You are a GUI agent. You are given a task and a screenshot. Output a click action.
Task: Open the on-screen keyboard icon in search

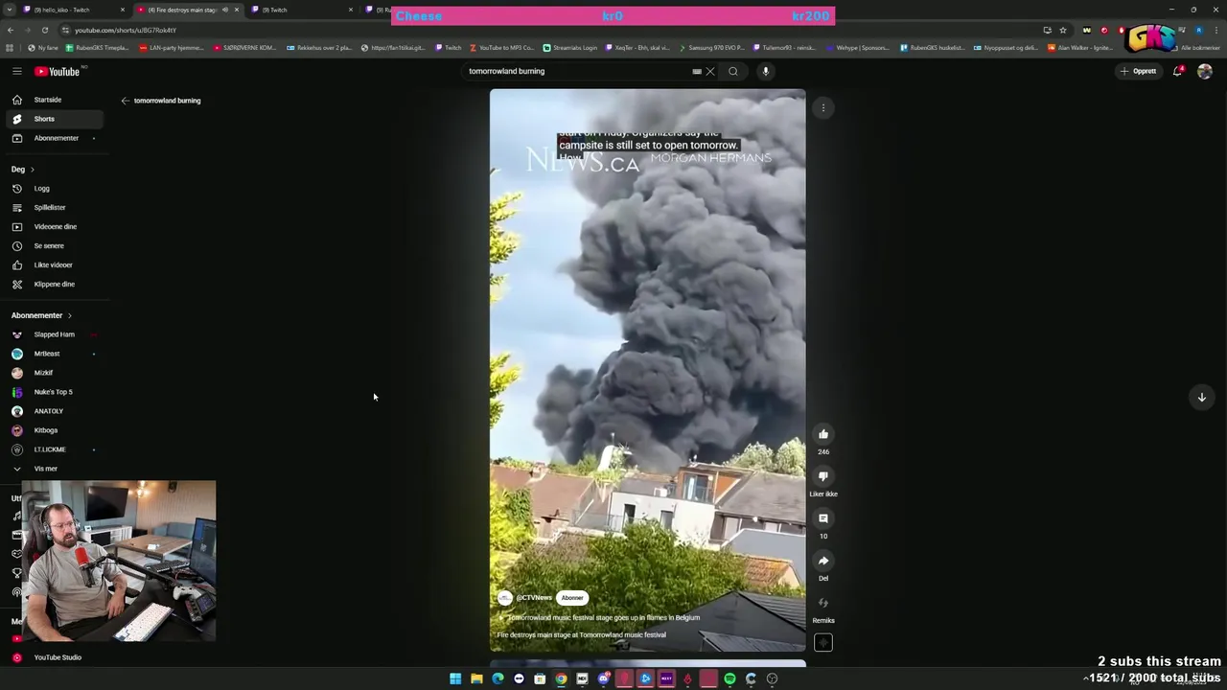(x=697, y=71)
